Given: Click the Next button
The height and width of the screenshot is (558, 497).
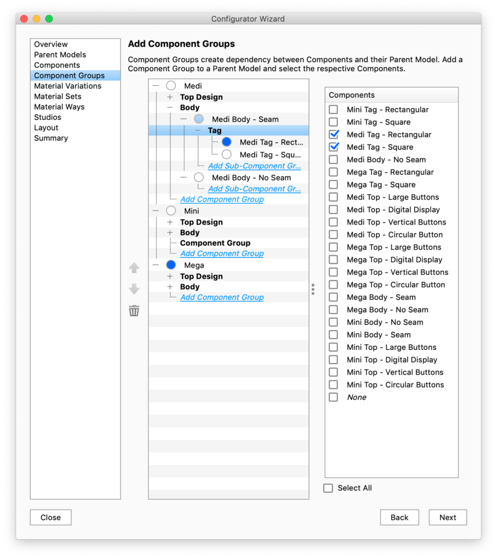Looking at the screenshot, I should click(447, 518).
